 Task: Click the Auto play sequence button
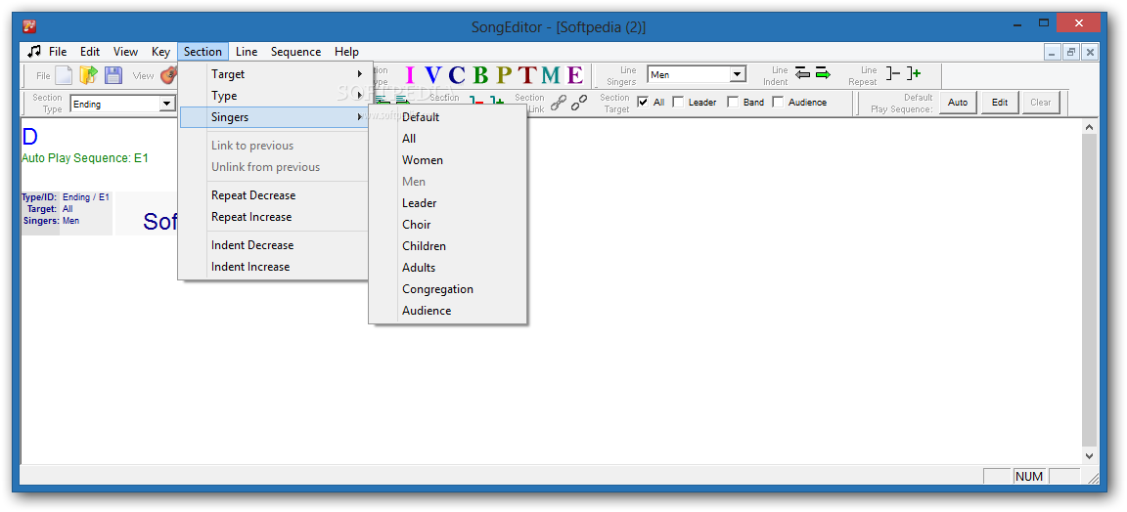pyautogui.click(x=958, y=103)
